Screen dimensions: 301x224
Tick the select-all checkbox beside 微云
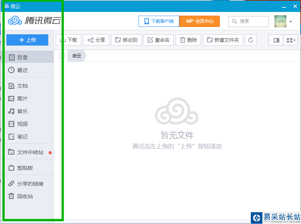(62, 56)
